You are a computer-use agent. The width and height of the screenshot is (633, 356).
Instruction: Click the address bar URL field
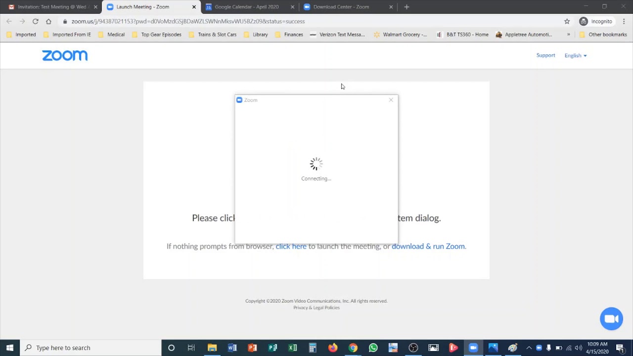pyautogui.click(x=312, y=21)
